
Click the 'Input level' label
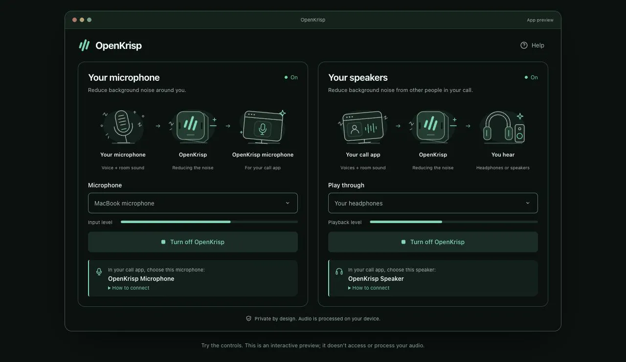click(100, 222)
